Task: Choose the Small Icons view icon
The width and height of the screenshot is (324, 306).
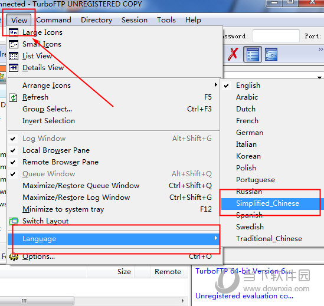Action: click(x=14, y=44)
